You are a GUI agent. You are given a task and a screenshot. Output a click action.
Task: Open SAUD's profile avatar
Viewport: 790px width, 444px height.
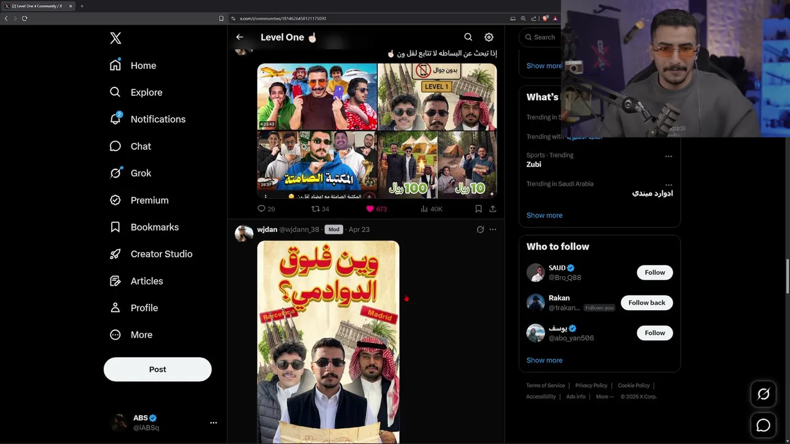[536, 273]
